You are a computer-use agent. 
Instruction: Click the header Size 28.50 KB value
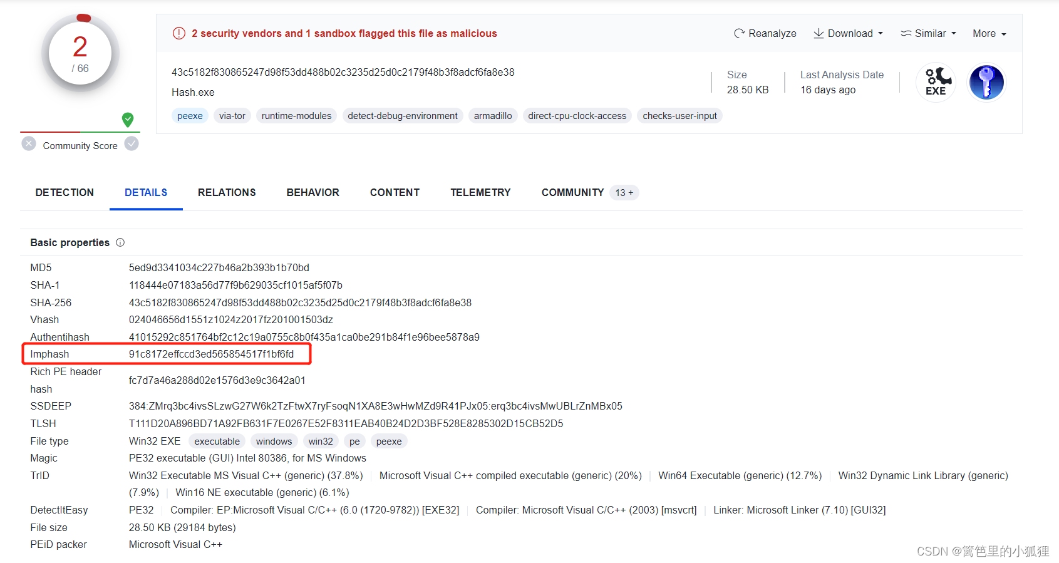pos(748,90)
